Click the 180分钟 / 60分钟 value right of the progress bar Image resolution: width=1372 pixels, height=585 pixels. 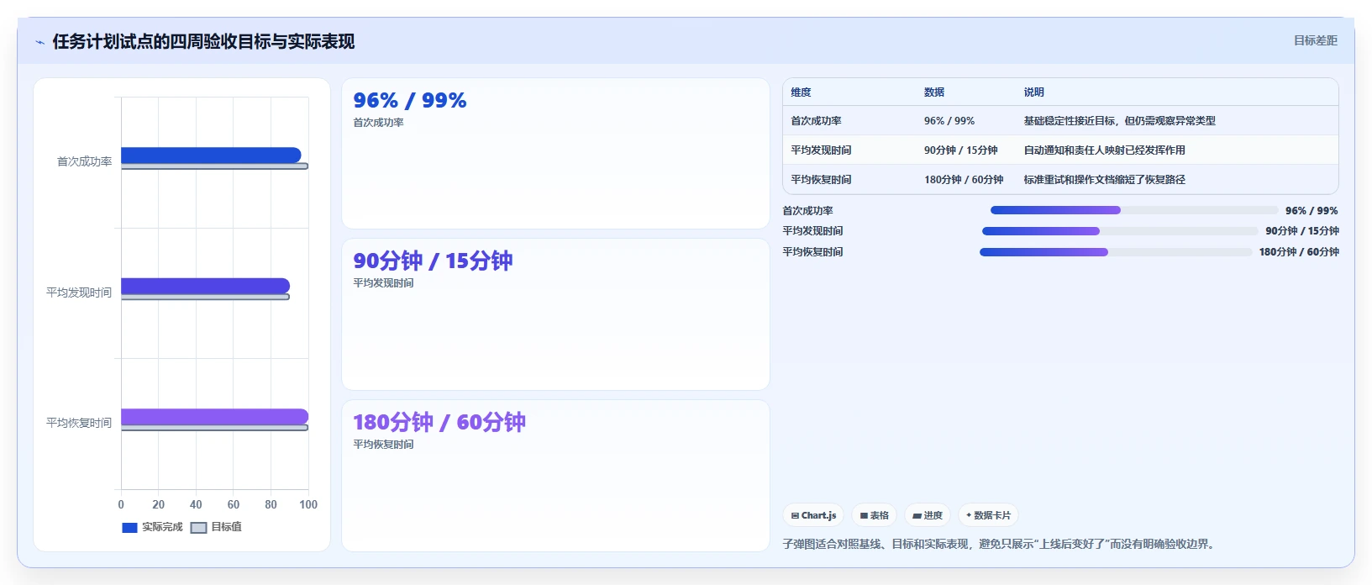pos(1299,252)
